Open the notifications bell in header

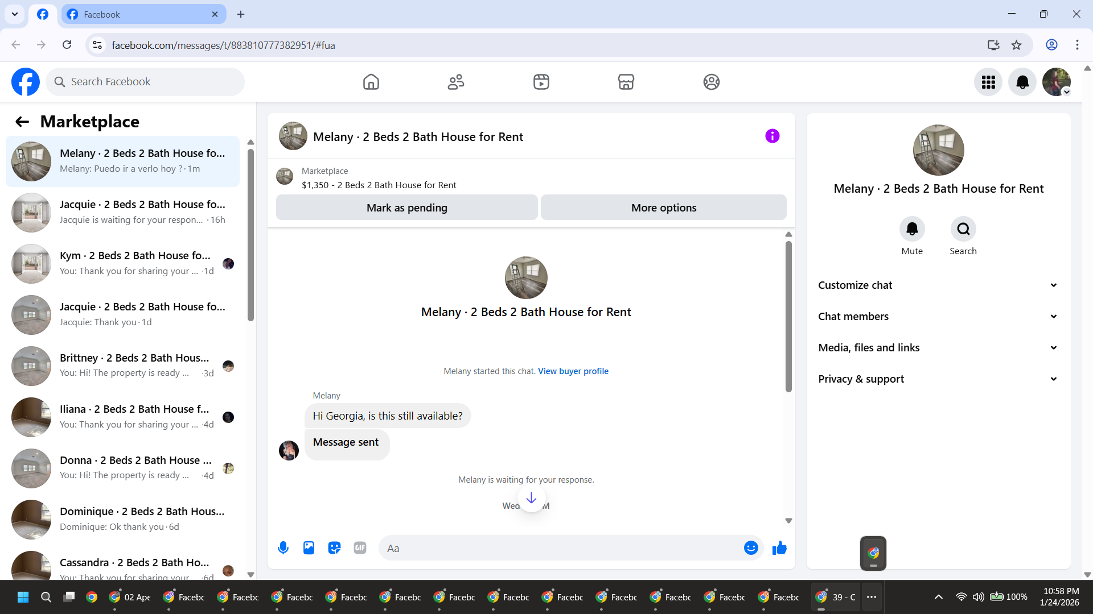(1022, 82)
